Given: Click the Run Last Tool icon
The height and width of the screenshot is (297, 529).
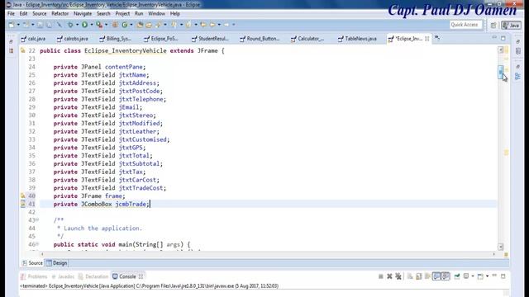Looking at the screenshot, I should pos(99,25).
